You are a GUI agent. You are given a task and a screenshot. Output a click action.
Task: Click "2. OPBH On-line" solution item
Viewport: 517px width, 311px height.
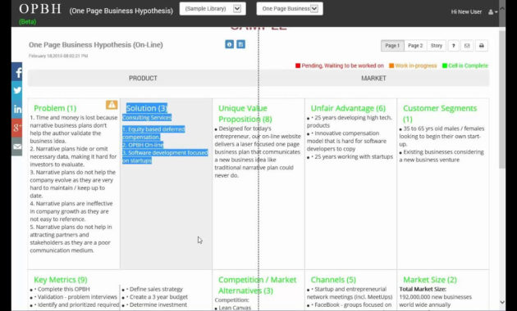143,145
